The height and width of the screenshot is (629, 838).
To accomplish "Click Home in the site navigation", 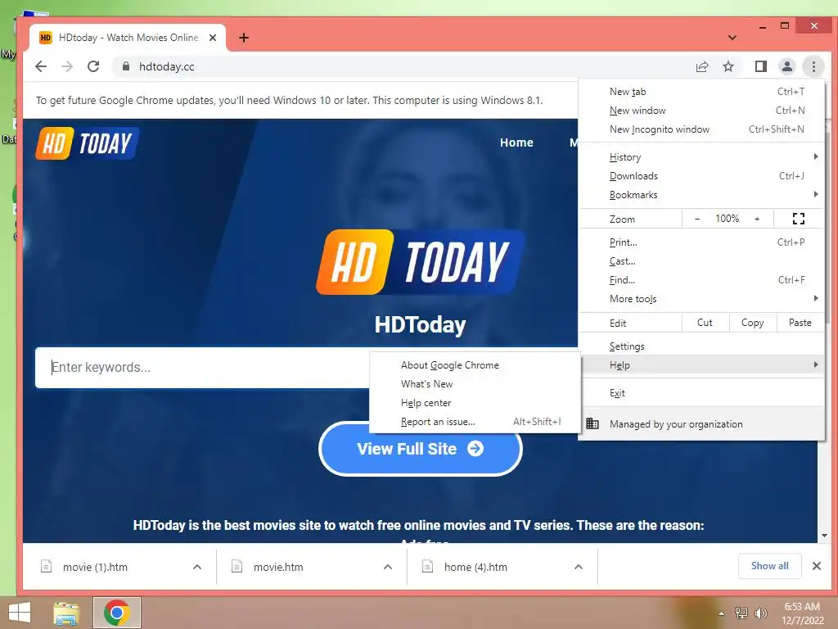I will pyautogui.click(x=516, y=143).
